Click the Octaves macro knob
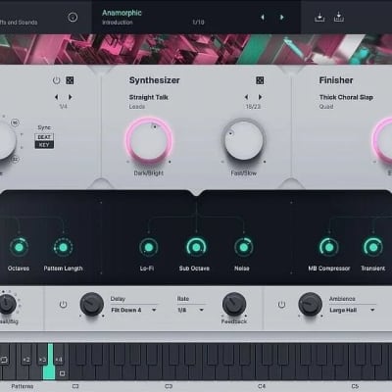Image resolution: width=392 pixels, height=392 pixels. (x=19, y=247)
